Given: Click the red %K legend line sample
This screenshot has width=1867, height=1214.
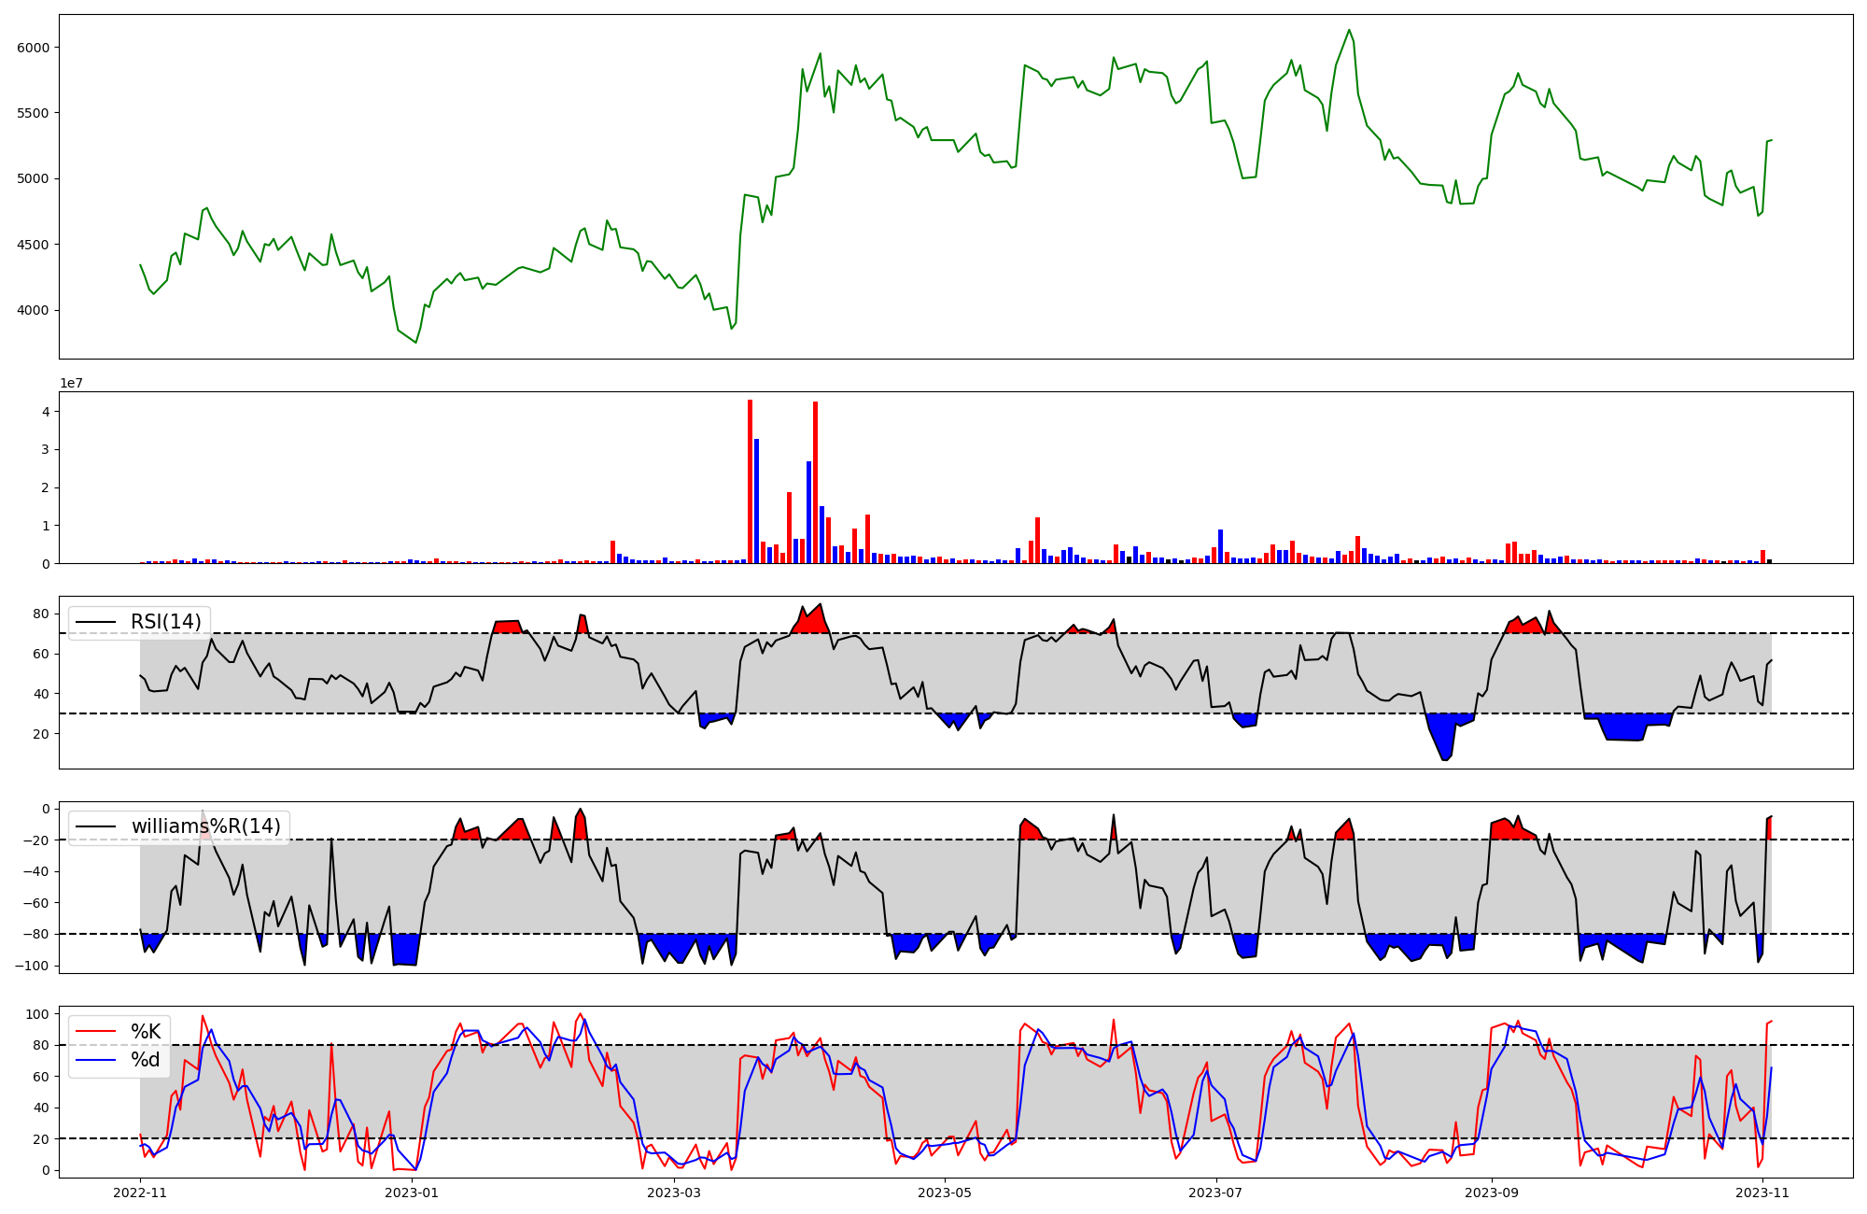Looking at the screenshot, I should pyautogui.click(x=96, y=1032).
